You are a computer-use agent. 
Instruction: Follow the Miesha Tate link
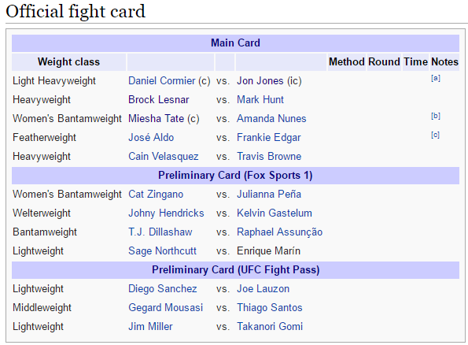(156, 118)
